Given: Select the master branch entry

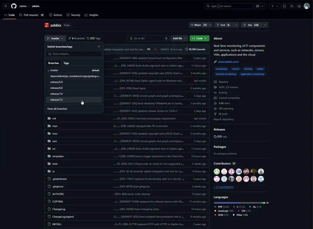Looking at the screenshot, I should pos(74,70).
